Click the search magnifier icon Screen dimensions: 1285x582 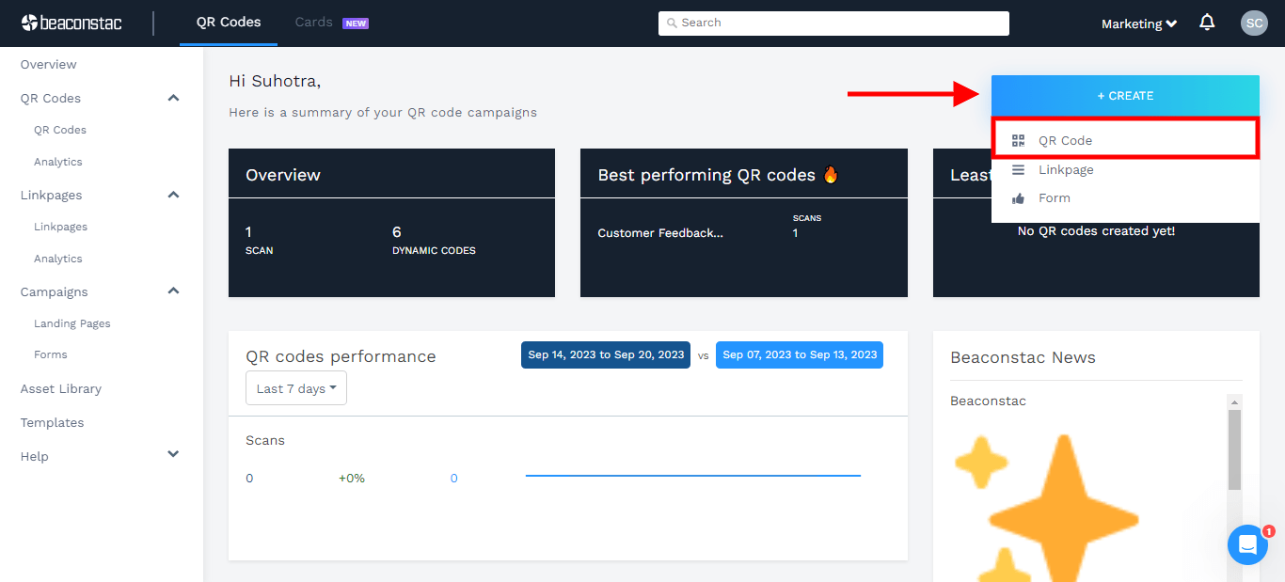pos(672,23)
